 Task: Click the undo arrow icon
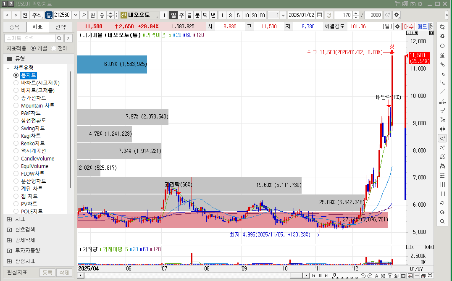click(x=442, y=203)
